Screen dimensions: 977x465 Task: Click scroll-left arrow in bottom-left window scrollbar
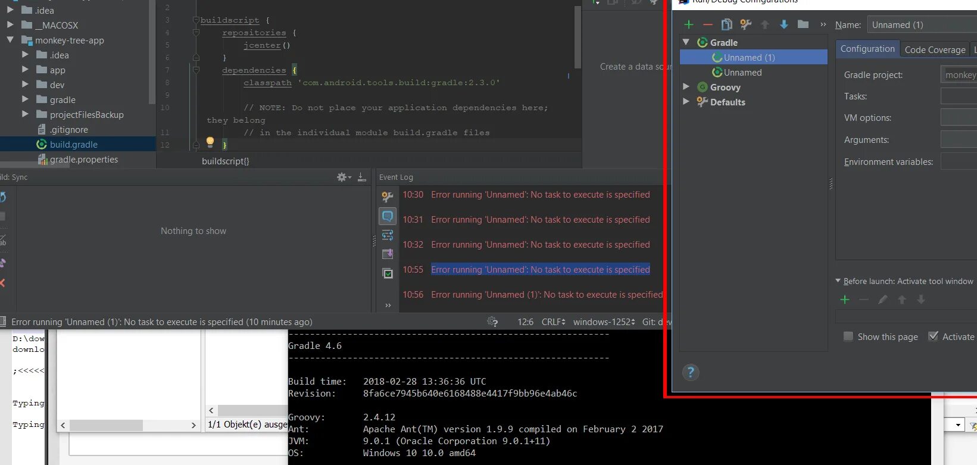63,425
